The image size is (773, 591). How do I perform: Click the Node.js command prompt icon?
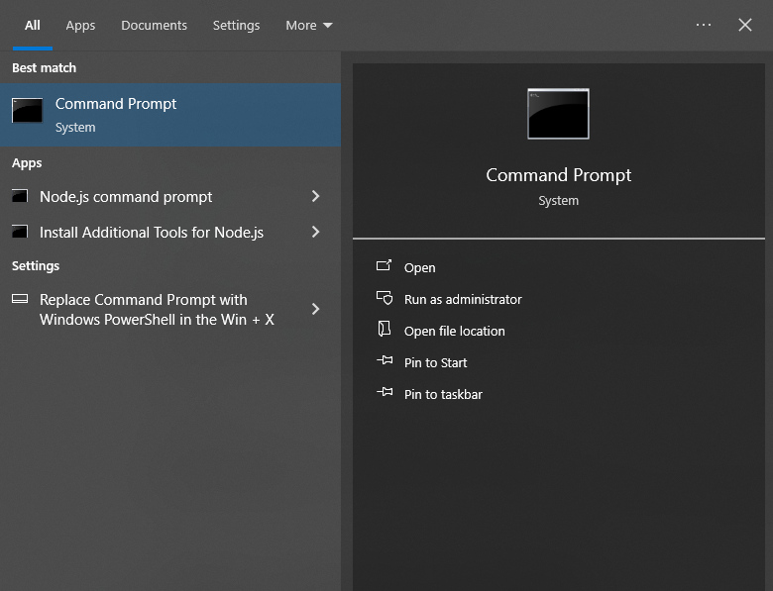pos(20,197)
